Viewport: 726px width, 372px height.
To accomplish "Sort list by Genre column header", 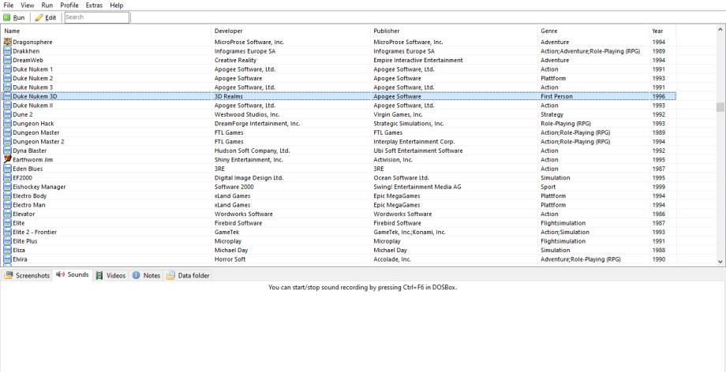I will [593, 31].
